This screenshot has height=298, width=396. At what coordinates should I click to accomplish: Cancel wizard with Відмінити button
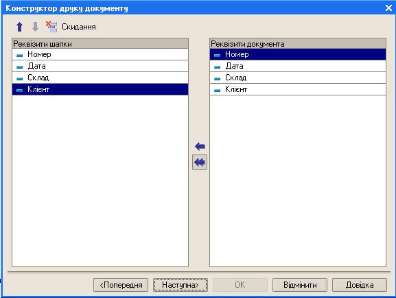(x=300, y=285)
